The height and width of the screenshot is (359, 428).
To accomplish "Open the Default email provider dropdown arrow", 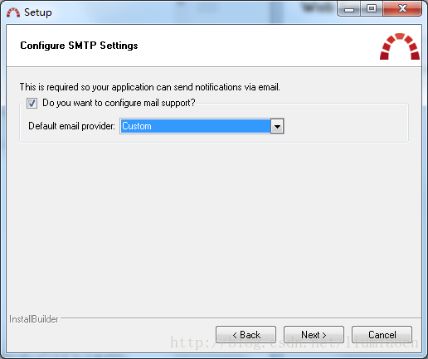I will pos(277,127).
